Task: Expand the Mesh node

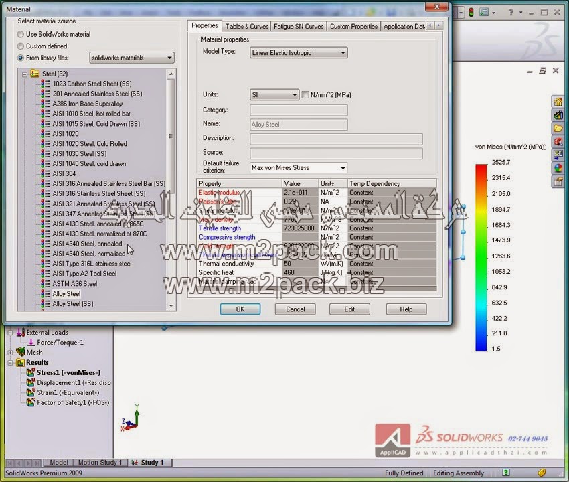Action: (x=10, y=352)
